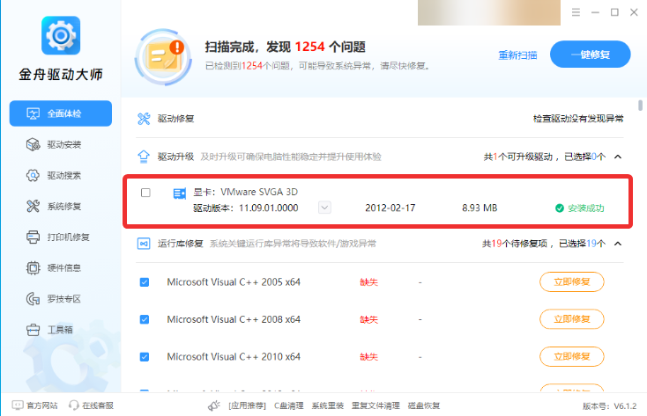Click the 一键修复 button

click(x=590, y=54)
